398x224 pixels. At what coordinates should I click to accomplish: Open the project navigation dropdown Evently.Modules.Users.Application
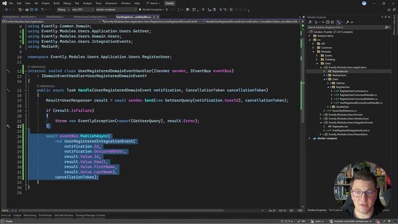pyautogui.click(x=50, y=22)
